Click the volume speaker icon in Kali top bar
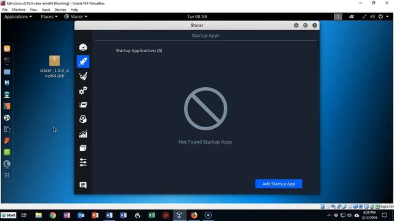Image resolution: width=394 pixels, height=221 pixels. point(372,17)
